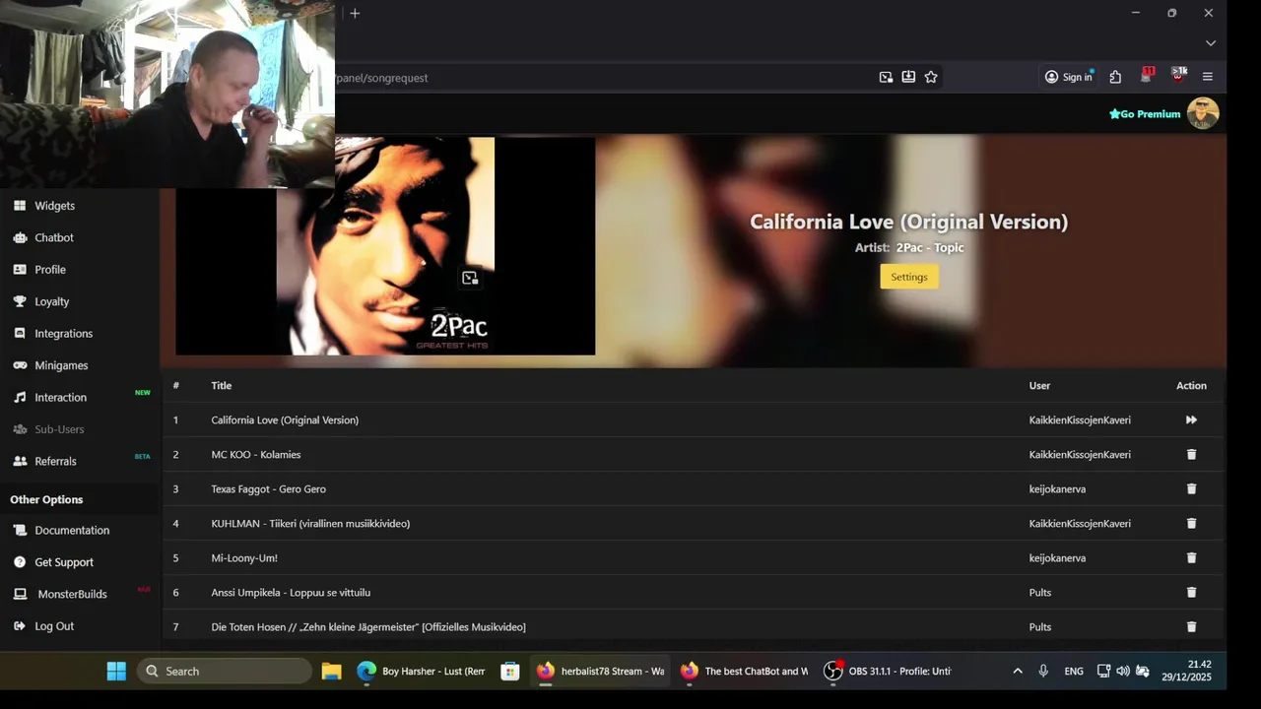Open the user avatar profile menu
Viewport: 1261px width, 709px height.
coord(1203,113)
